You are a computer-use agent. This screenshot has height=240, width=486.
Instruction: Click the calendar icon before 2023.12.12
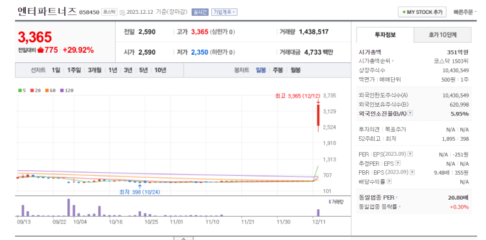(122, 13)
